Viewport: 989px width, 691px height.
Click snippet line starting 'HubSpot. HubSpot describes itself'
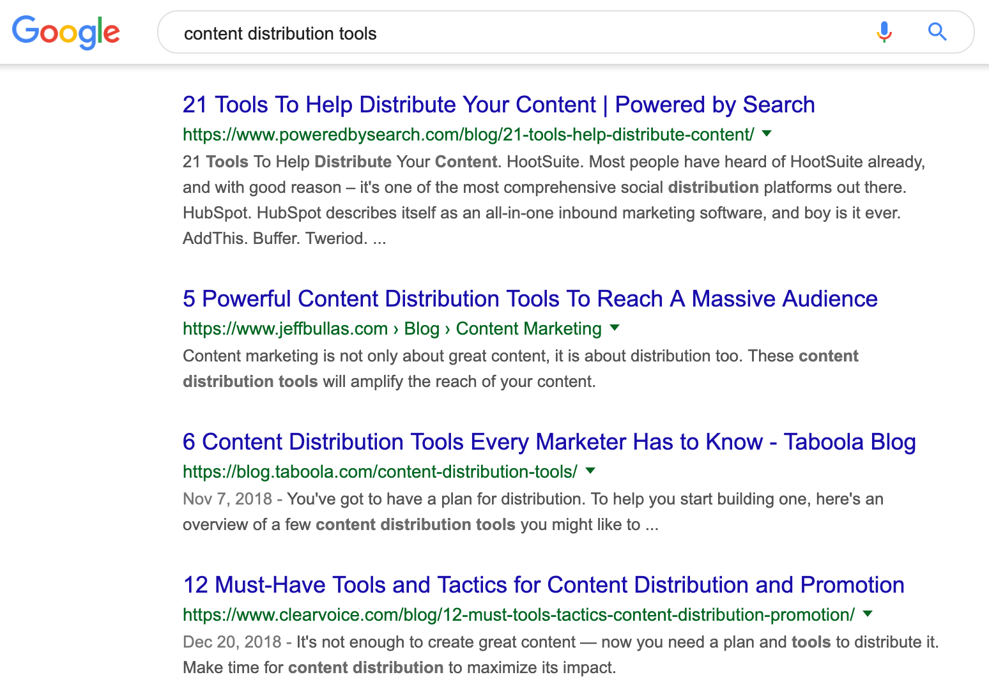pyautogui.click(x=542, y=213)
